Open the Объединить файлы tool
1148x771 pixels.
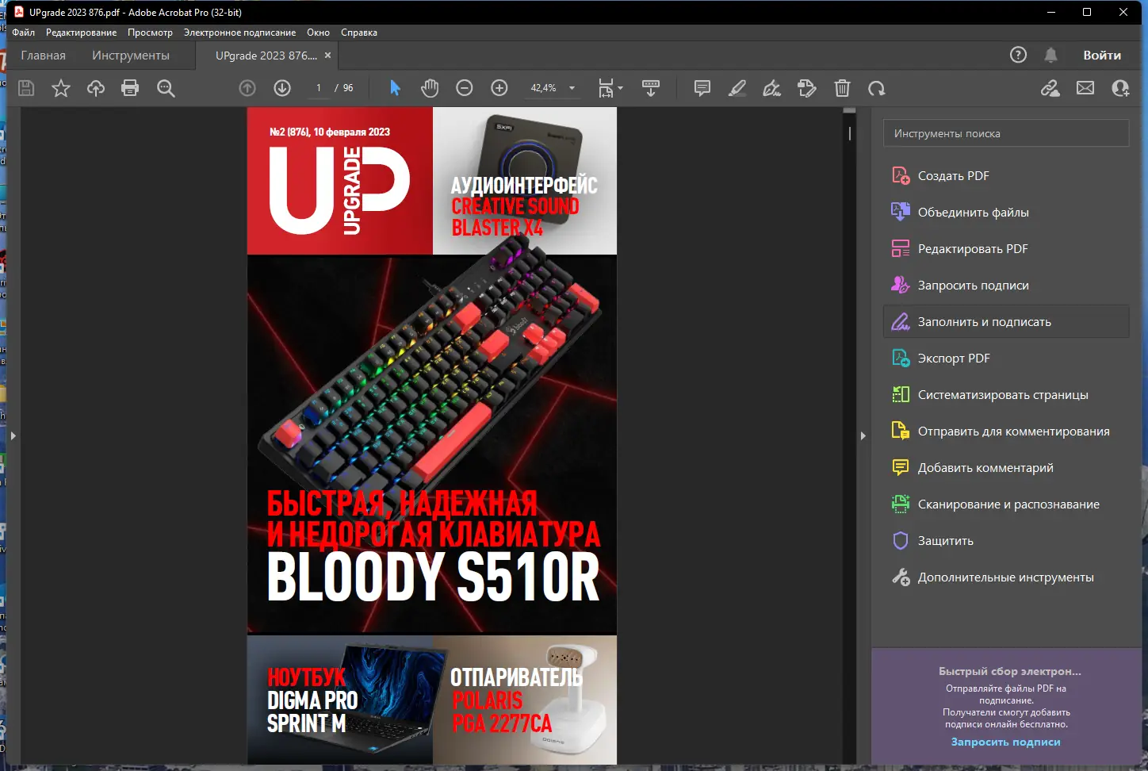point(1006,213)
